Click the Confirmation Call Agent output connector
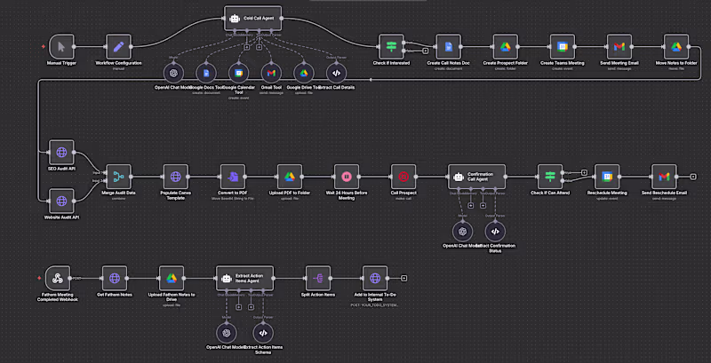 pos(506,177)
